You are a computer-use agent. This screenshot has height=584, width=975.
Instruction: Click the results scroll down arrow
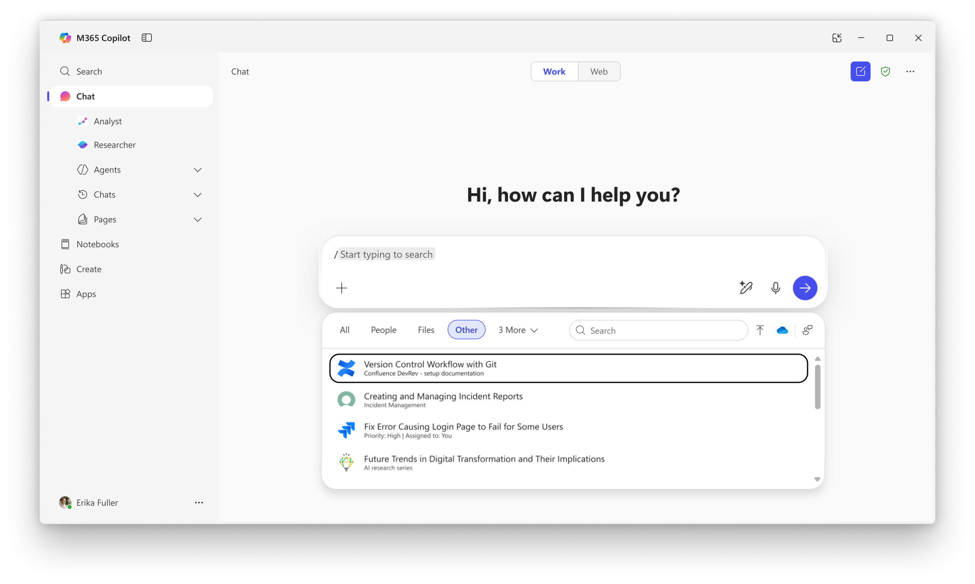point(817,479)
